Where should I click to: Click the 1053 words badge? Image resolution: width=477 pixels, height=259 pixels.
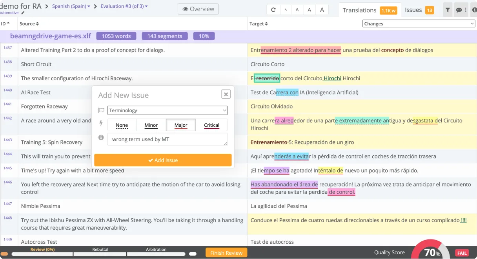[x=116, y=36]
